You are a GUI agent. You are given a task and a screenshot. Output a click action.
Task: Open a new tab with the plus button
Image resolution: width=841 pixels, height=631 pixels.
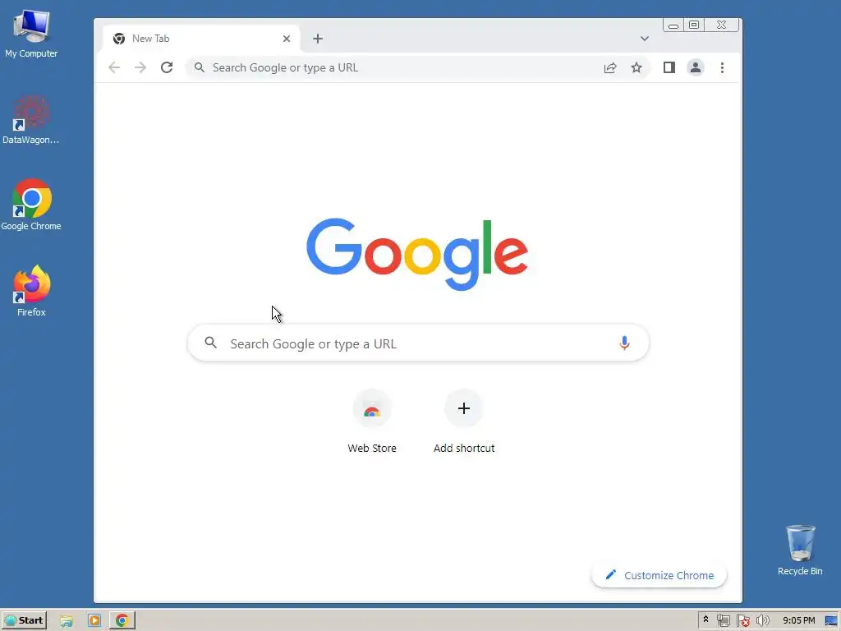coord(318,39)
